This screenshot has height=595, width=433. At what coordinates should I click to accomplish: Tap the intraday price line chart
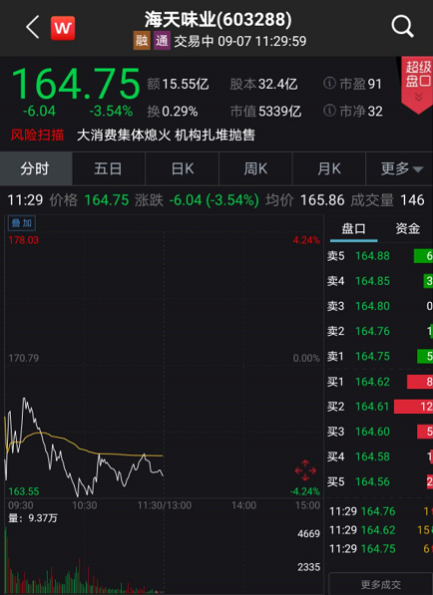(164, 365)
